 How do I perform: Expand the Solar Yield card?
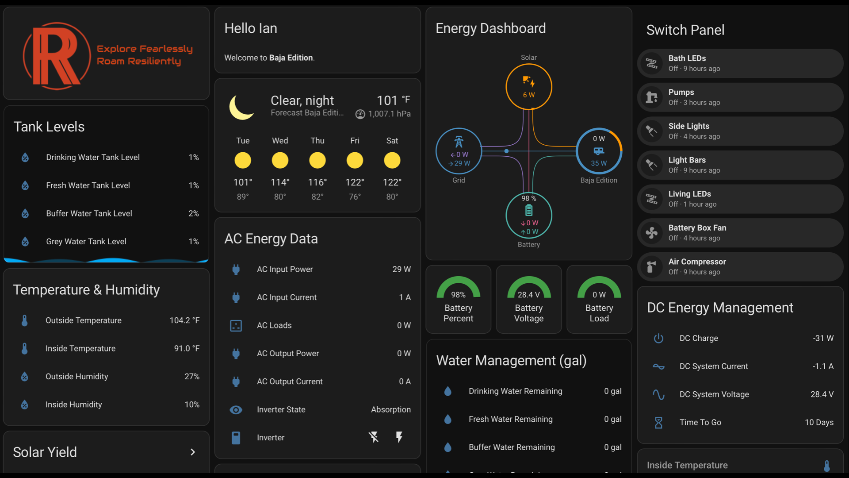point(193,452)
